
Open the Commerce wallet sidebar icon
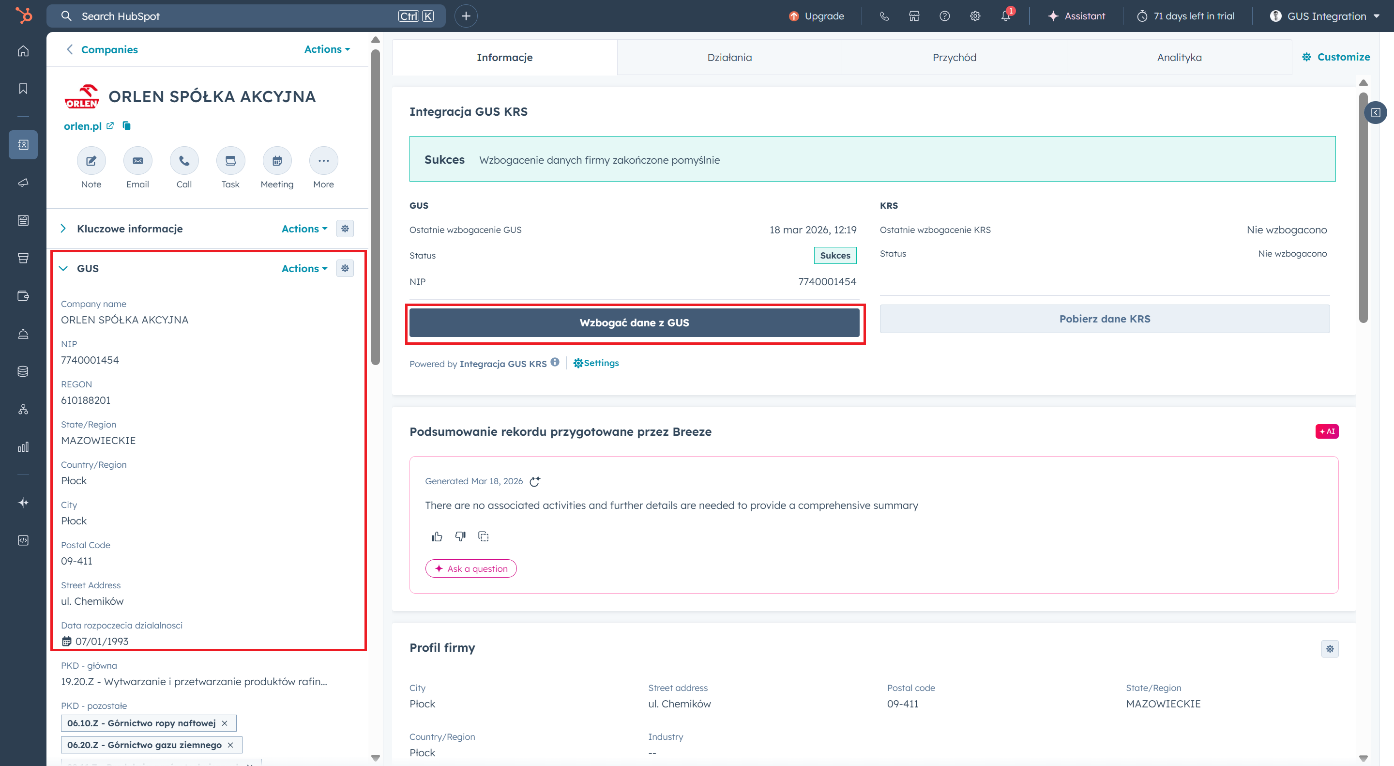pos(23,296)
